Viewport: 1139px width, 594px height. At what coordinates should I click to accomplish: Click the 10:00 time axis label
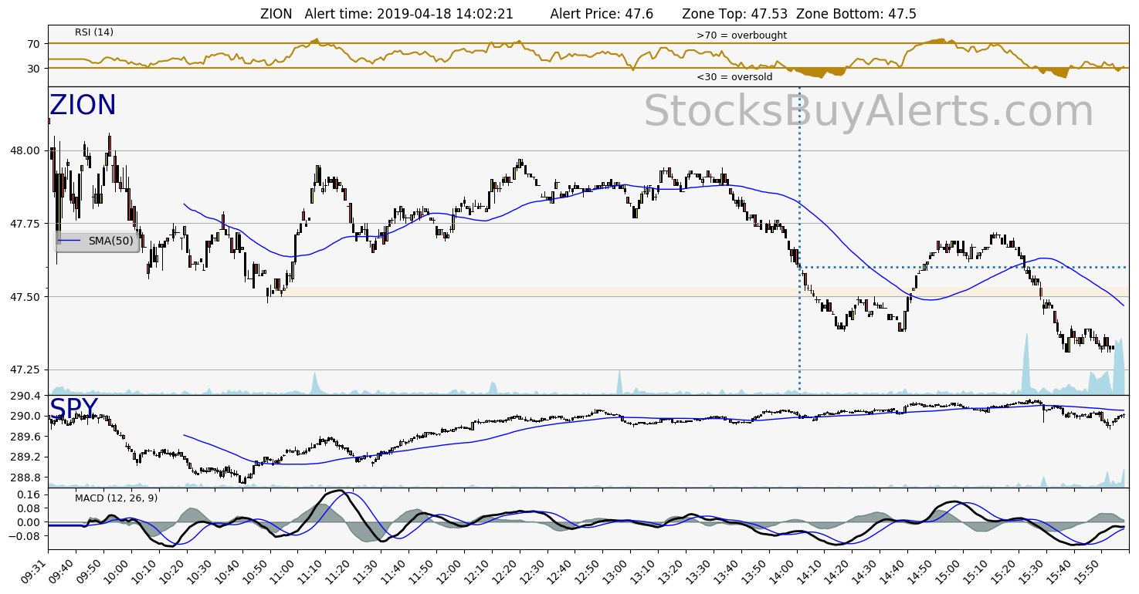click(x=117, y=571)
